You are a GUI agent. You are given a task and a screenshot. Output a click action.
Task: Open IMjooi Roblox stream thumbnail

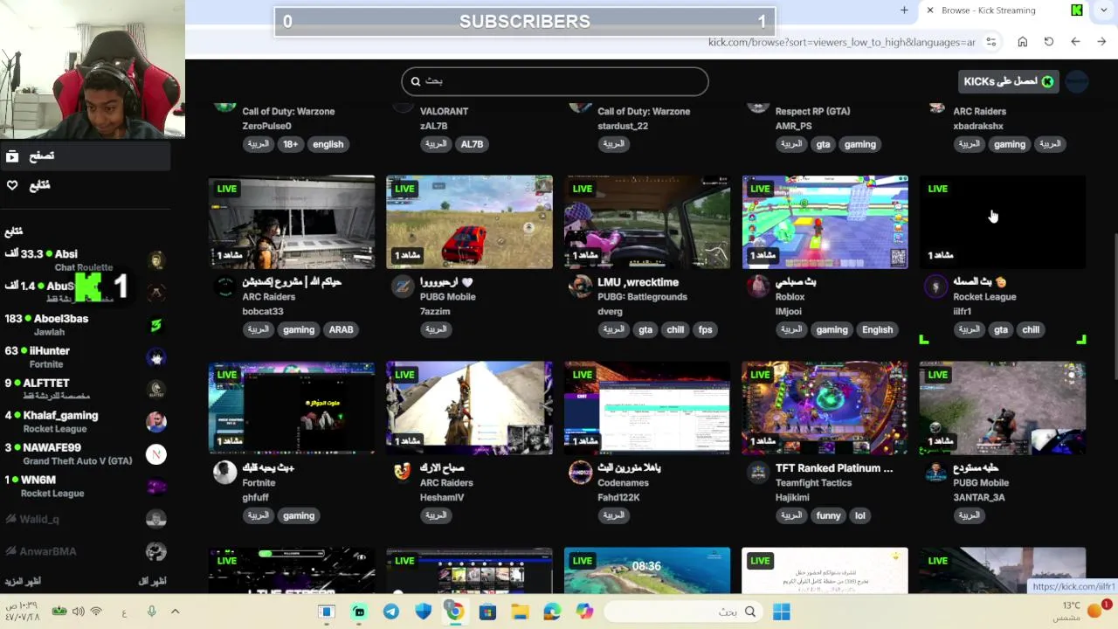[825, 222]
